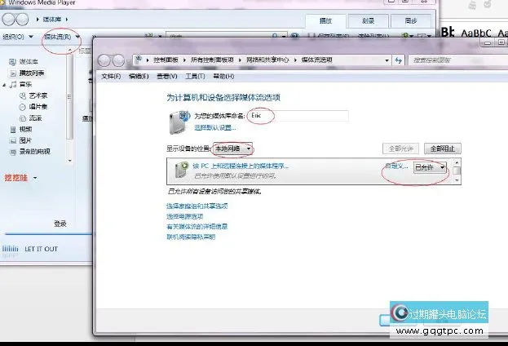Click the 艺术家 tree icon
508x346 pixels.
coord(22,96)
